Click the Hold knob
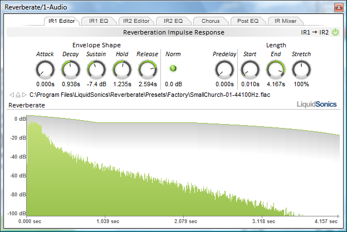Image resolution: width=347 pixels, height=232 pixels. click(x=122, y=70)
